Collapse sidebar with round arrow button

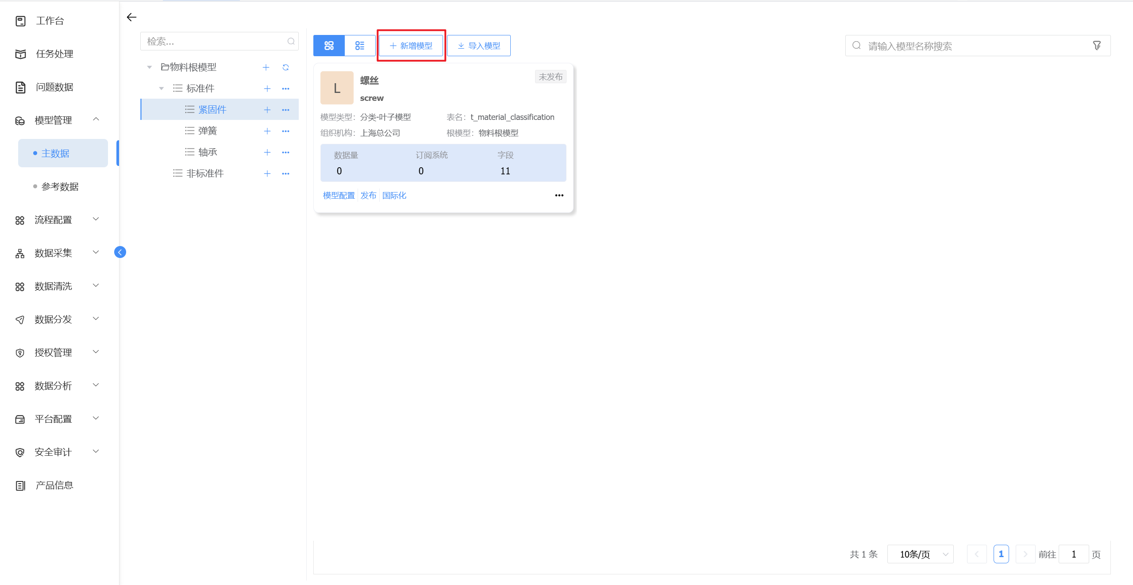pyautogui.click(x=120, y=252)
